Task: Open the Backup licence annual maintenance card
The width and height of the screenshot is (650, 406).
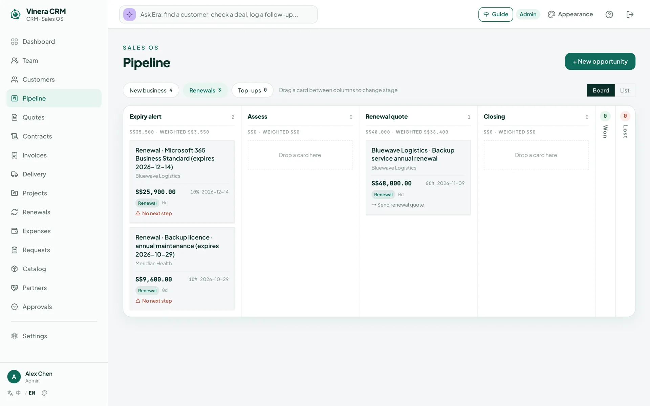Action: pos(182,269)
